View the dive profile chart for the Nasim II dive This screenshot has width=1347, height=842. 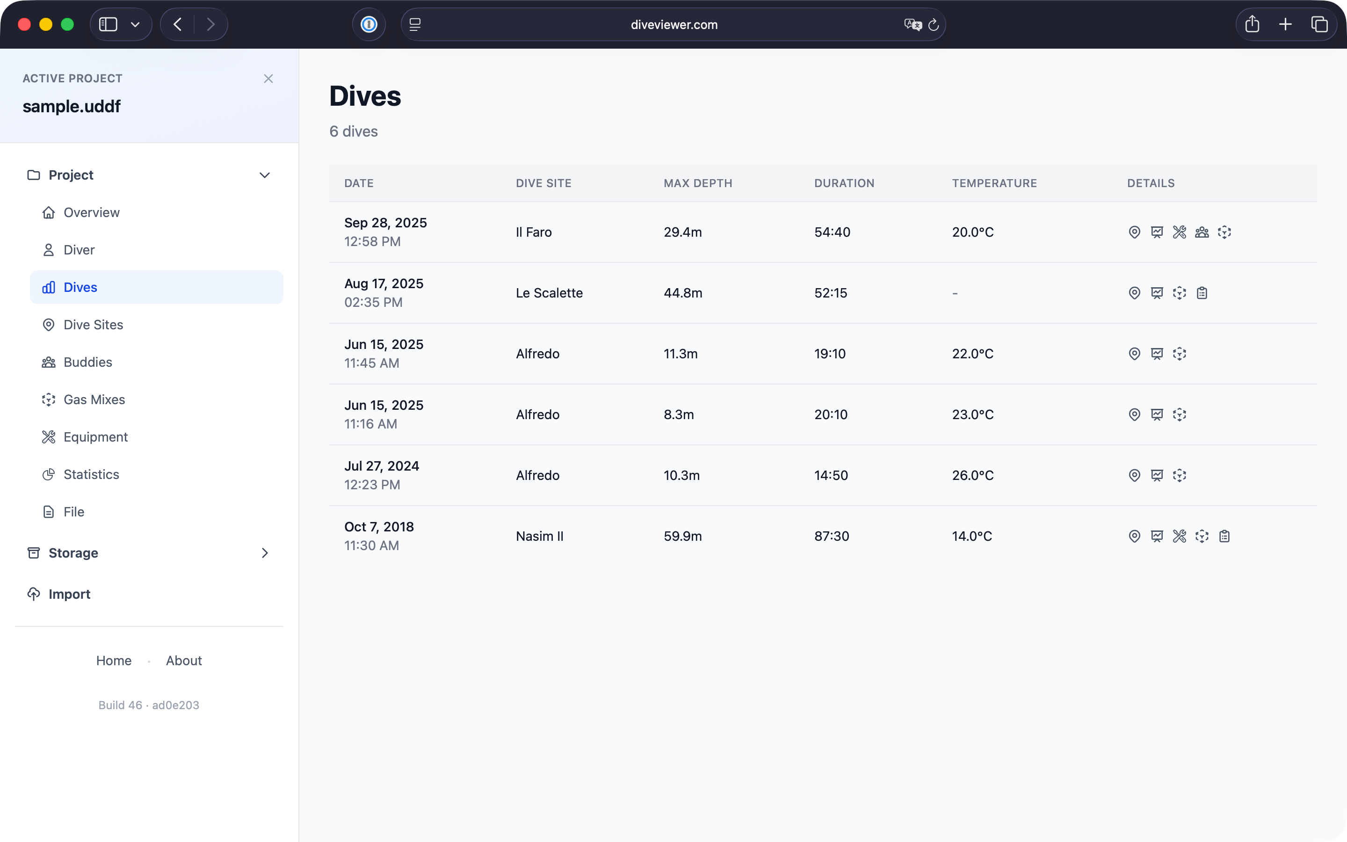[x=1157, y=536]
